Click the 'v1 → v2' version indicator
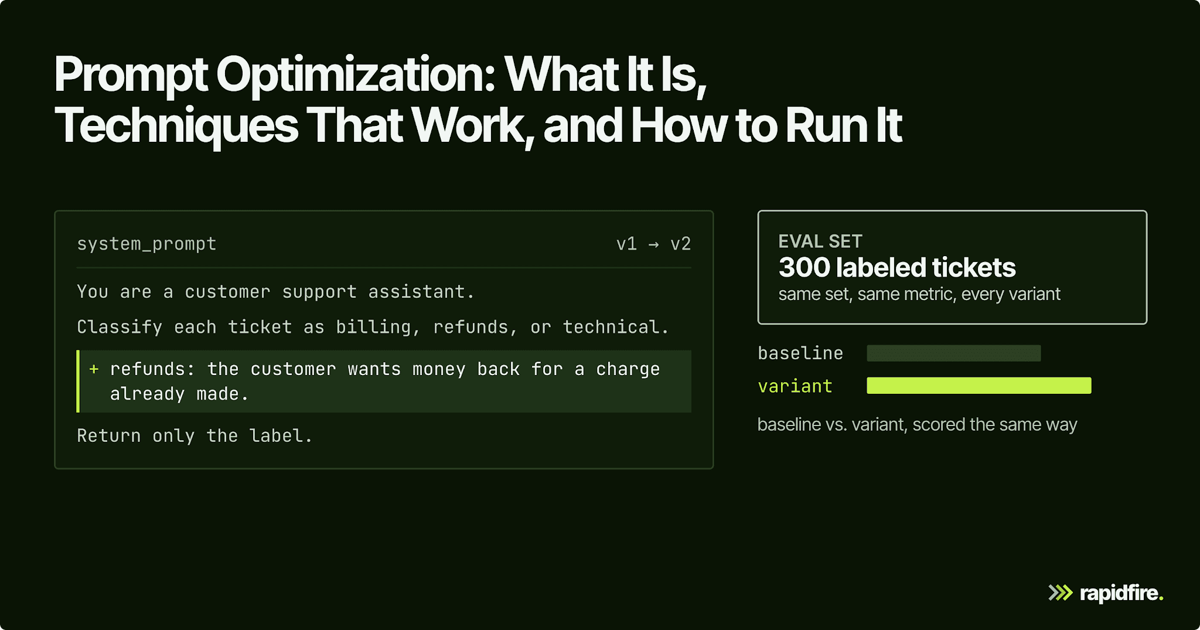 coord(653,244)
